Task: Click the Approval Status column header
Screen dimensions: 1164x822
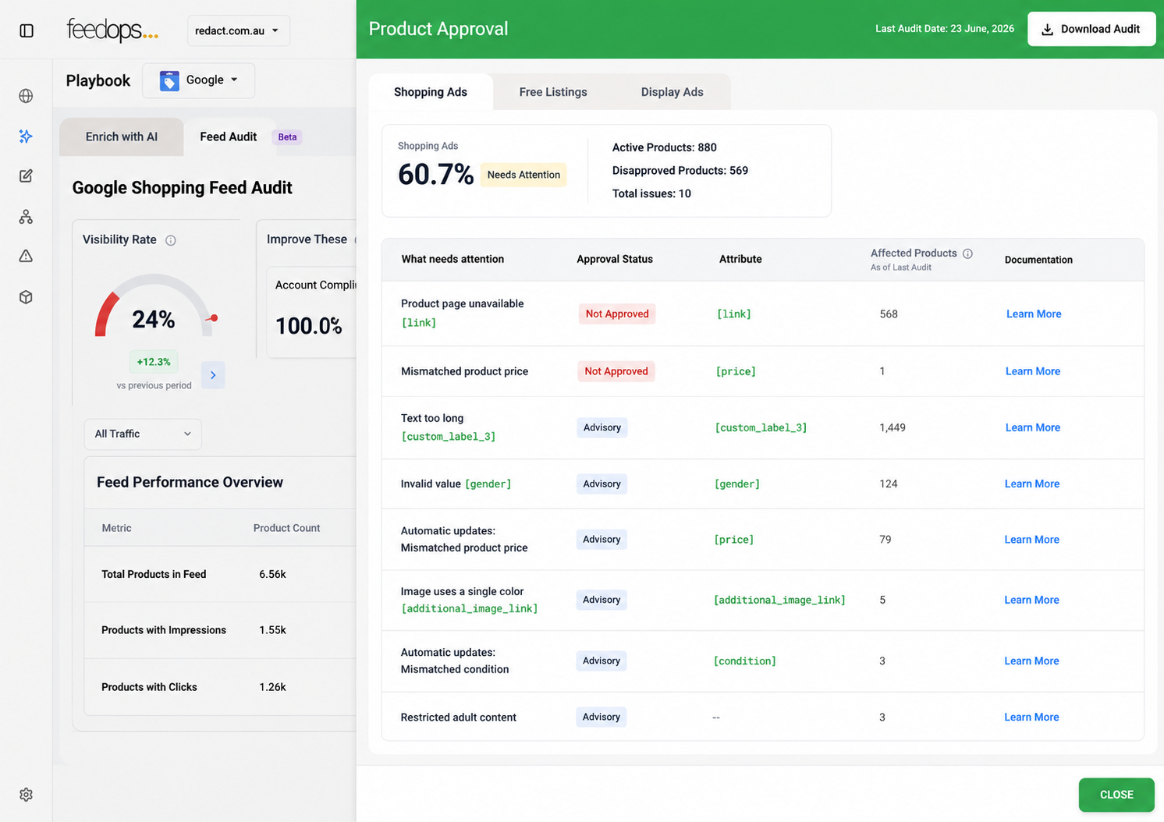Action: point(615,259)
